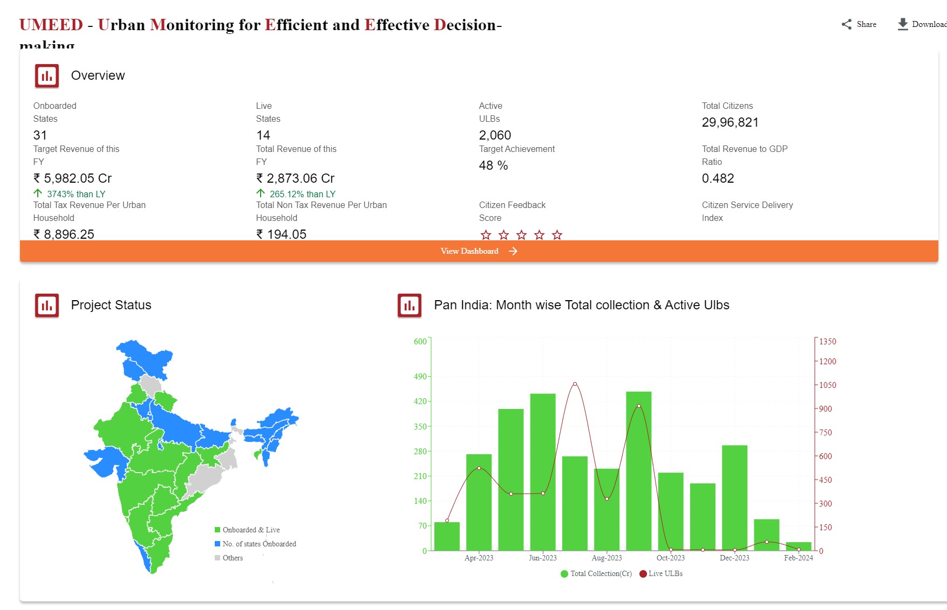Click the UMEED page title
Screen dimensions: 947x610
pos(260,25)
